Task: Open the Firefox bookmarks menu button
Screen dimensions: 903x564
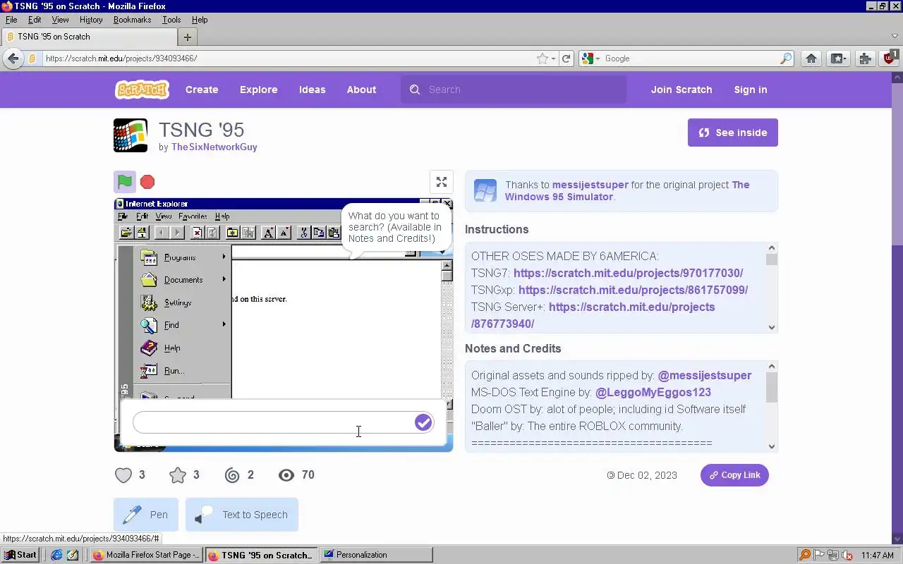Action: (838, 59)
